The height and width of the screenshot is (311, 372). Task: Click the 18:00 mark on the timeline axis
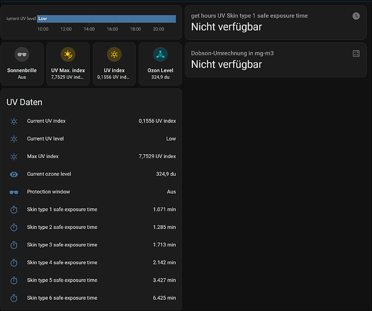click(x=135, y=29)
